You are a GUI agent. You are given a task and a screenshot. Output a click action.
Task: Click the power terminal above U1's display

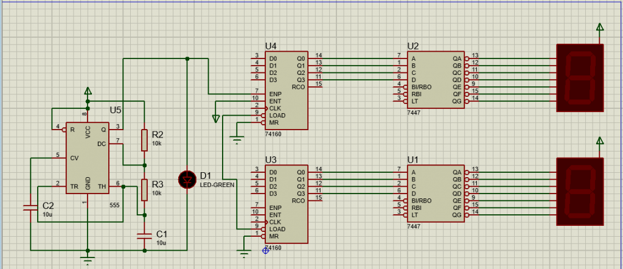coord(600,141)
